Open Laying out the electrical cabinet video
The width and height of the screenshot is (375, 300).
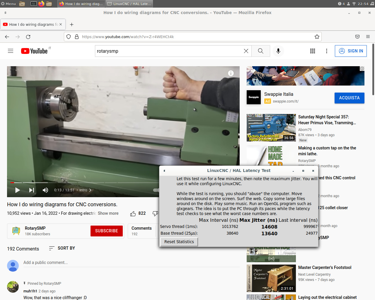327,297
